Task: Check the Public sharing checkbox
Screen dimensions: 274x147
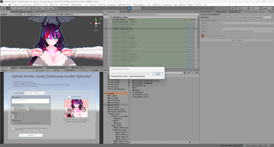Action: pos(13,118)
